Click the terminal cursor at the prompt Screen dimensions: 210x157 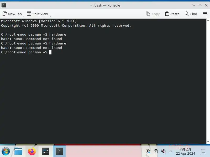pyautogui.click(x=50, y=52)
